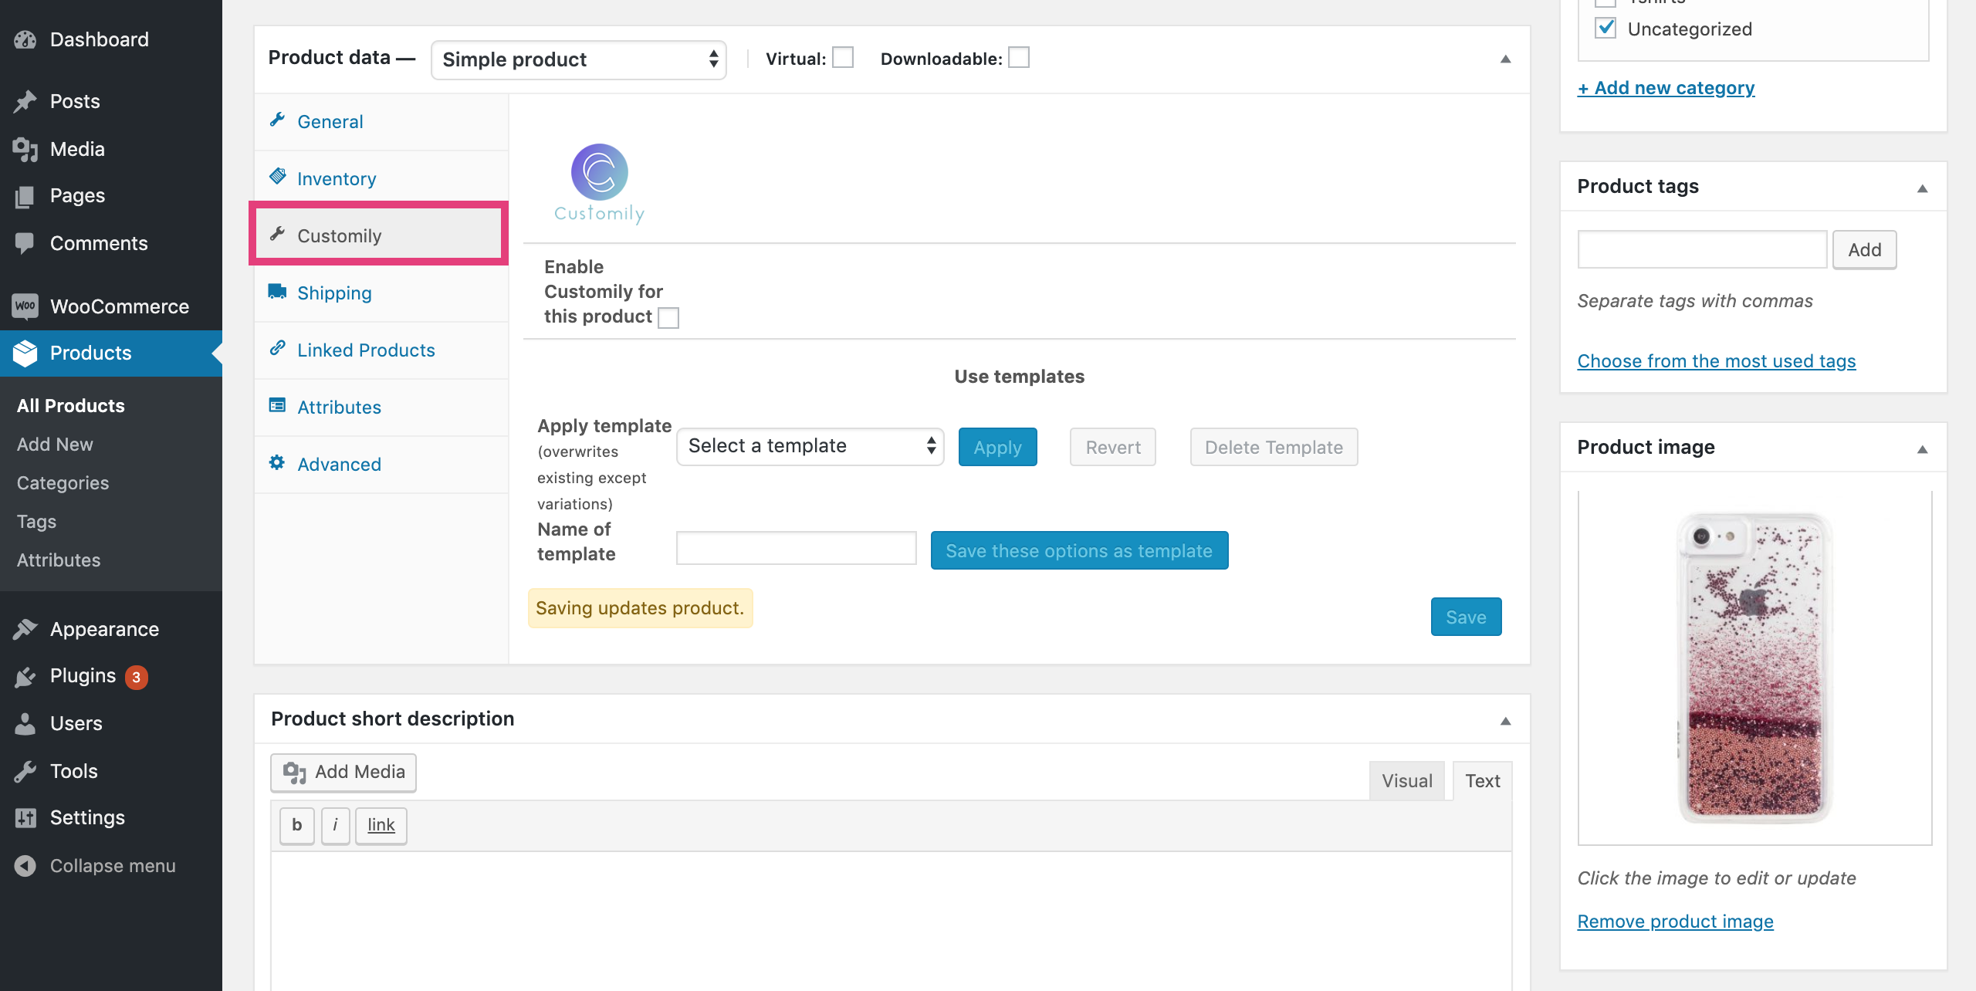Click Save these options as template

click(x=1078, y=550)
